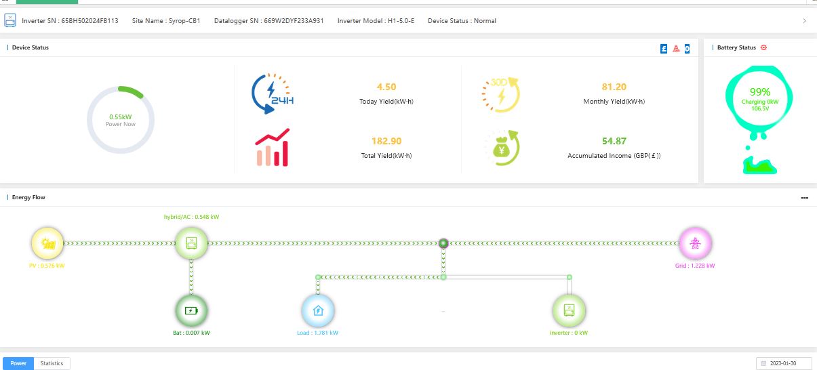Click the house Load node icon
This screenshot has width=817, height=370.
click(318, 311)
